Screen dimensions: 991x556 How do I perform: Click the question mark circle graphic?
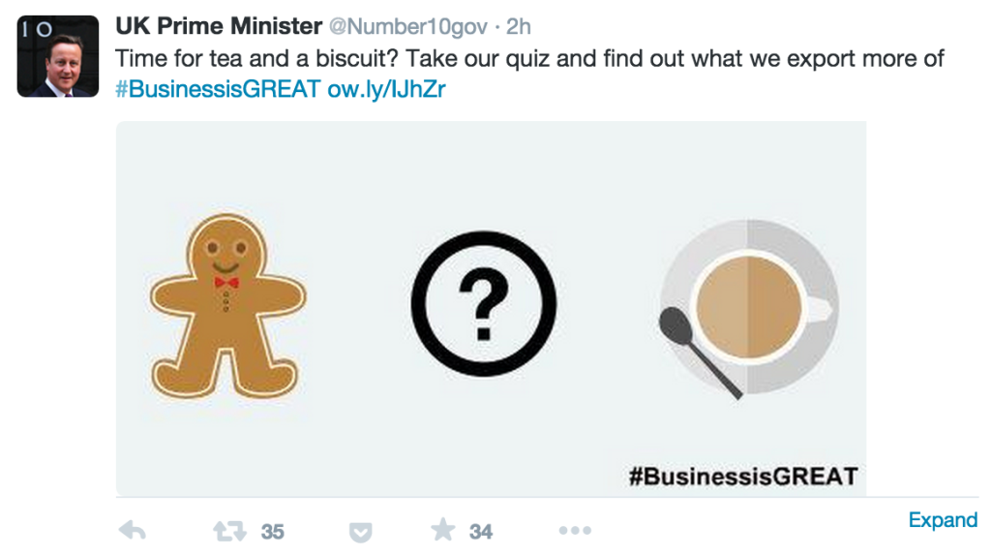[x=484, y=303]
